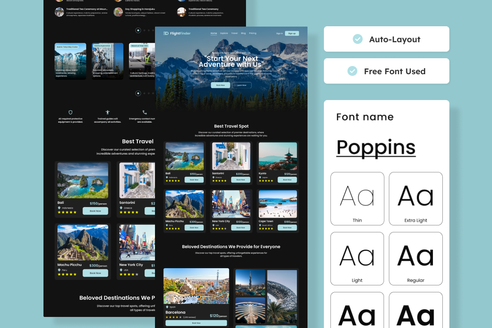492x328 pixels.
Task: Open the Palm island aerial photo
Action: click(250, 310)
